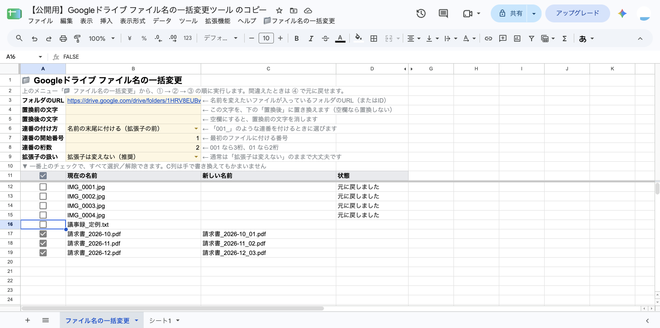Add a new sheet with plus button
This screenshot has height=328, width=660.
click(x=28, y=320)
